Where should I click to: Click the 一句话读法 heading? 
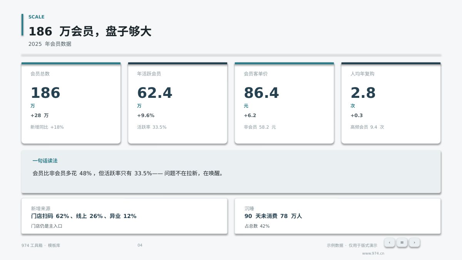pyautogui.click(x=45, y=161)
